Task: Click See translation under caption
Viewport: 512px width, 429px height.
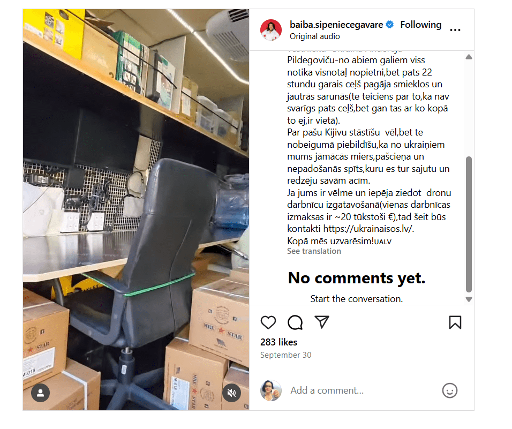Action: [314, 251]
